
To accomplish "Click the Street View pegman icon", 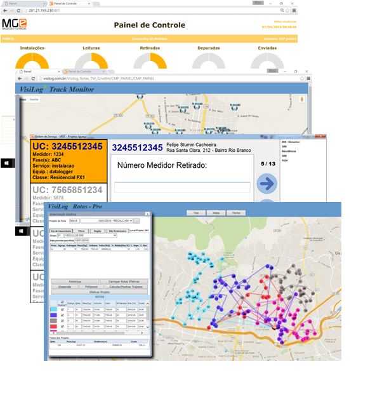I will (301, 100).
